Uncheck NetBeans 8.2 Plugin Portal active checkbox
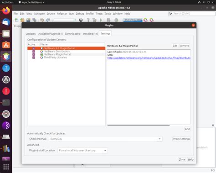 click(x=34, y=48)
